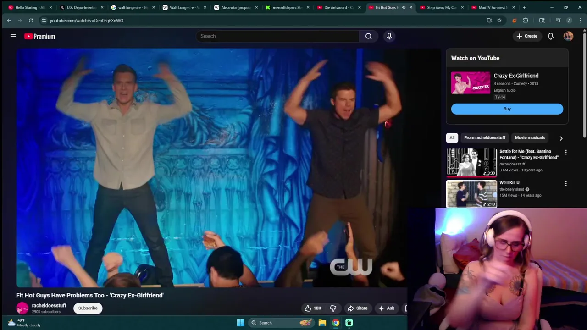Open Settle for Me video thumbnail

point(471,162)
